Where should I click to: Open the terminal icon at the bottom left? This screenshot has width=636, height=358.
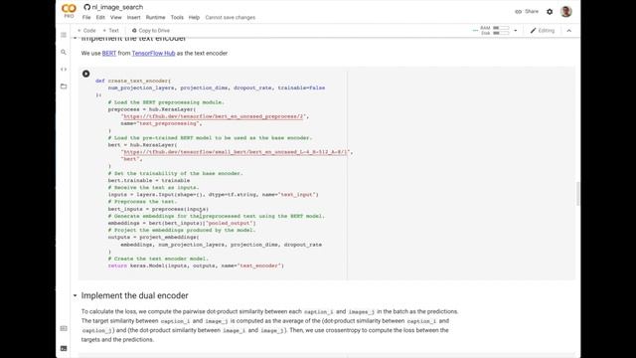point(64,348)
